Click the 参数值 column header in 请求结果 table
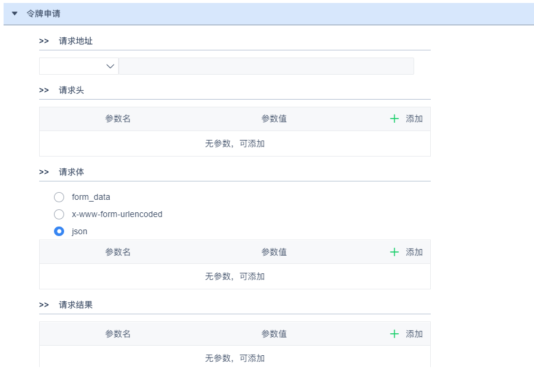This screenshot has width=534, height=389. pos(274,334)
